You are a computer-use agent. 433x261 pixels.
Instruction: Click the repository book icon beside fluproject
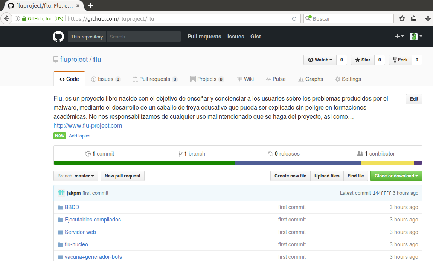[56, 59]
